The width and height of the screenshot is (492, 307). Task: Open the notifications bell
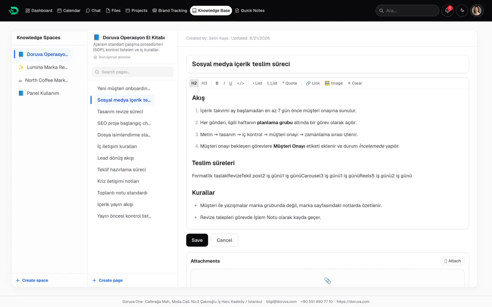[x=447, y=10]
